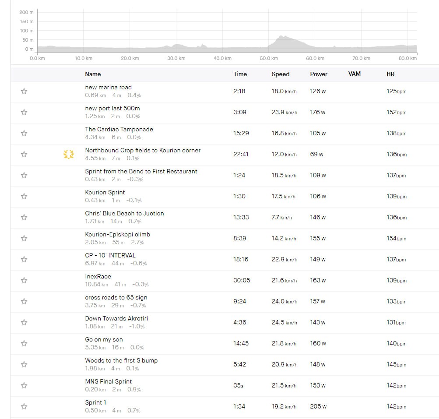Star the new marina road segment
The image size is (439, 419).
coord(24,92)
